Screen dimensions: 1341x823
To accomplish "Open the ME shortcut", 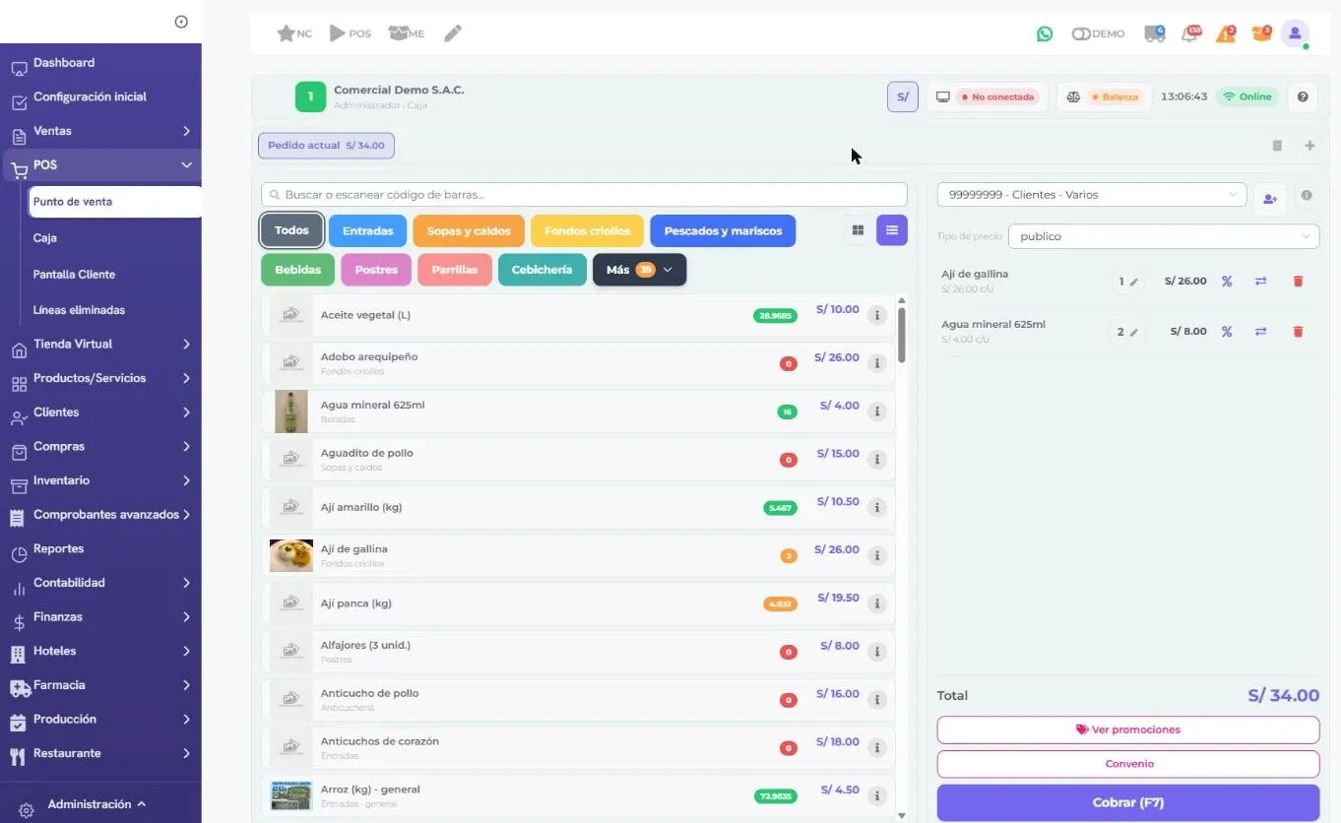I will [407, 33].
